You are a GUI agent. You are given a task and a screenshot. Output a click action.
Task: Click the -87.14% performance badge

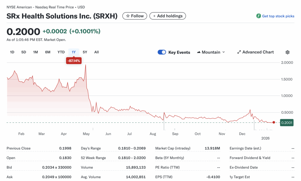pyautogui.click(x=74, y=61)
